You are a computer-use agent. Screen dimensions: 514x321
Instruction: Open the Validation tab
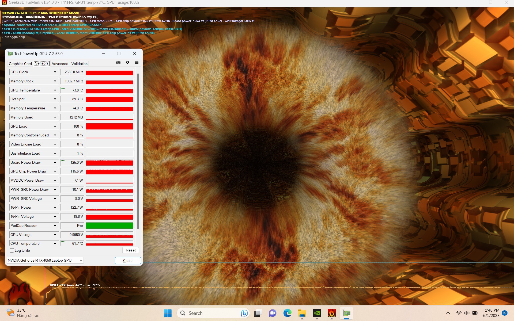point(79,64)
